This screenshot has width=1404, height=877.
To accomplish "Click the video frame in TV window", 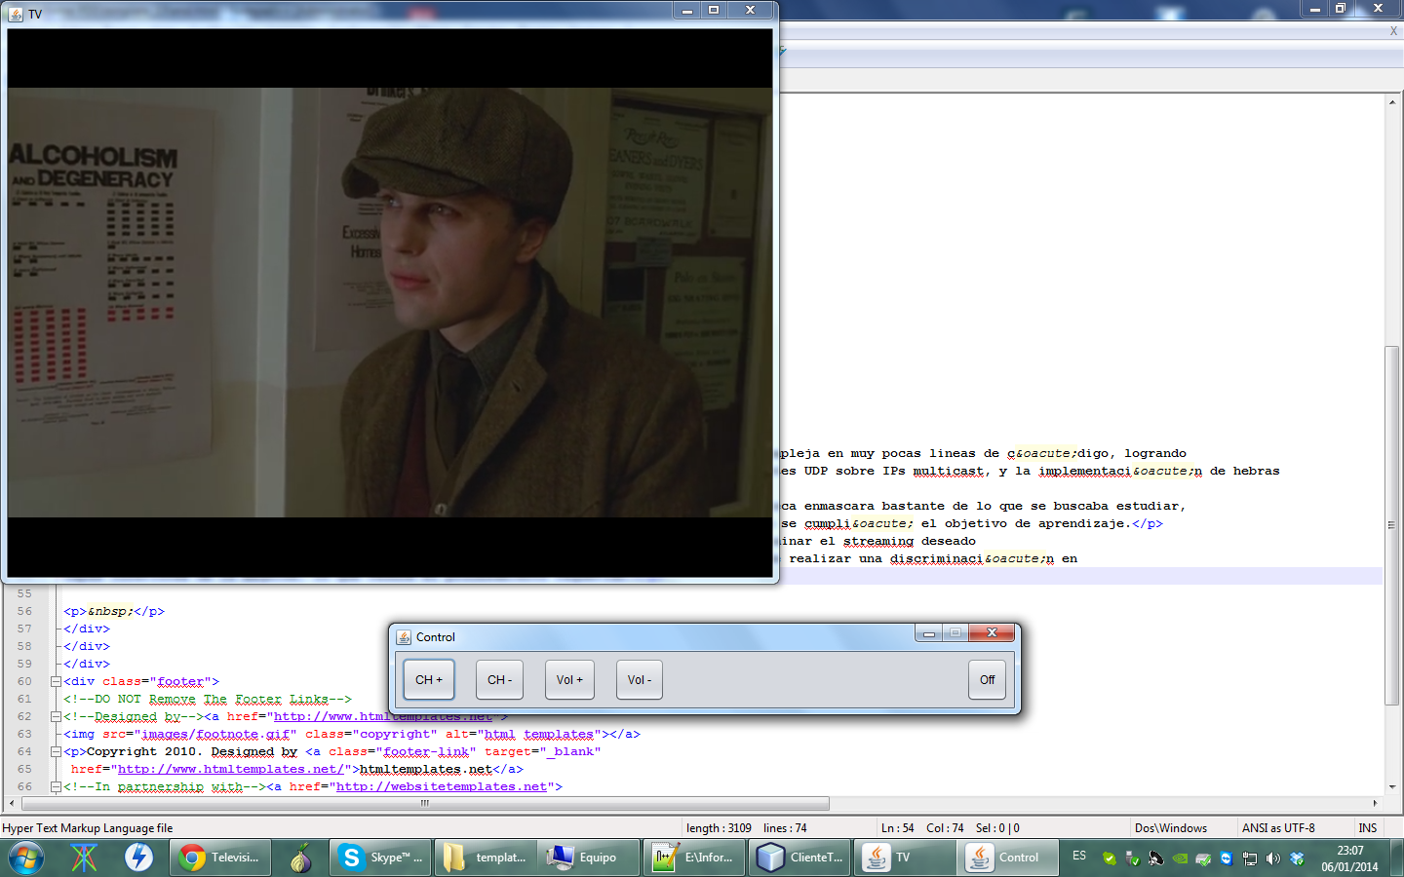I will (390, 303).
